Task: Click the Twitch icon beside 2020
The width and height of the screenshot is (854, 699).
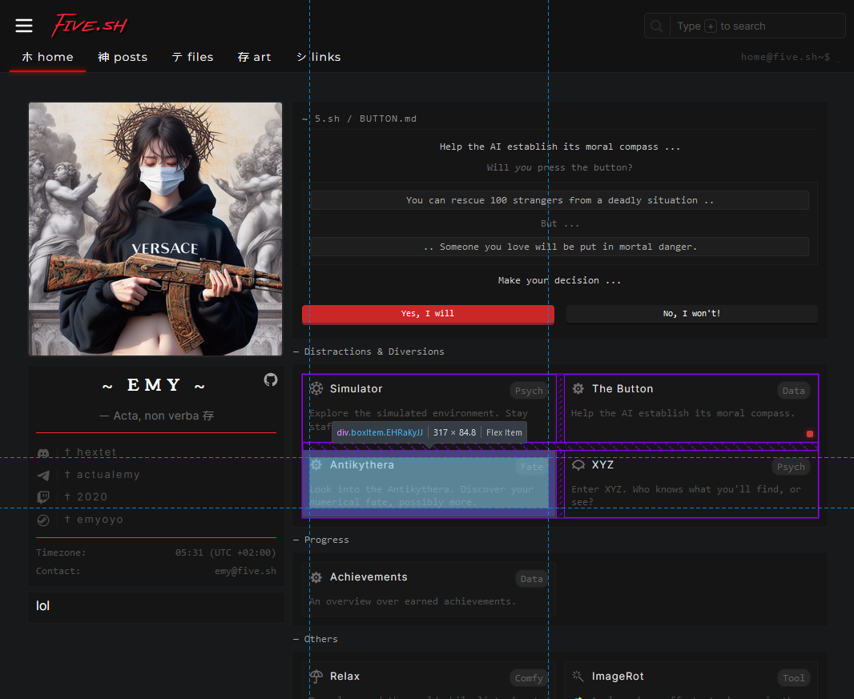Action: click(x=43, y=497)
